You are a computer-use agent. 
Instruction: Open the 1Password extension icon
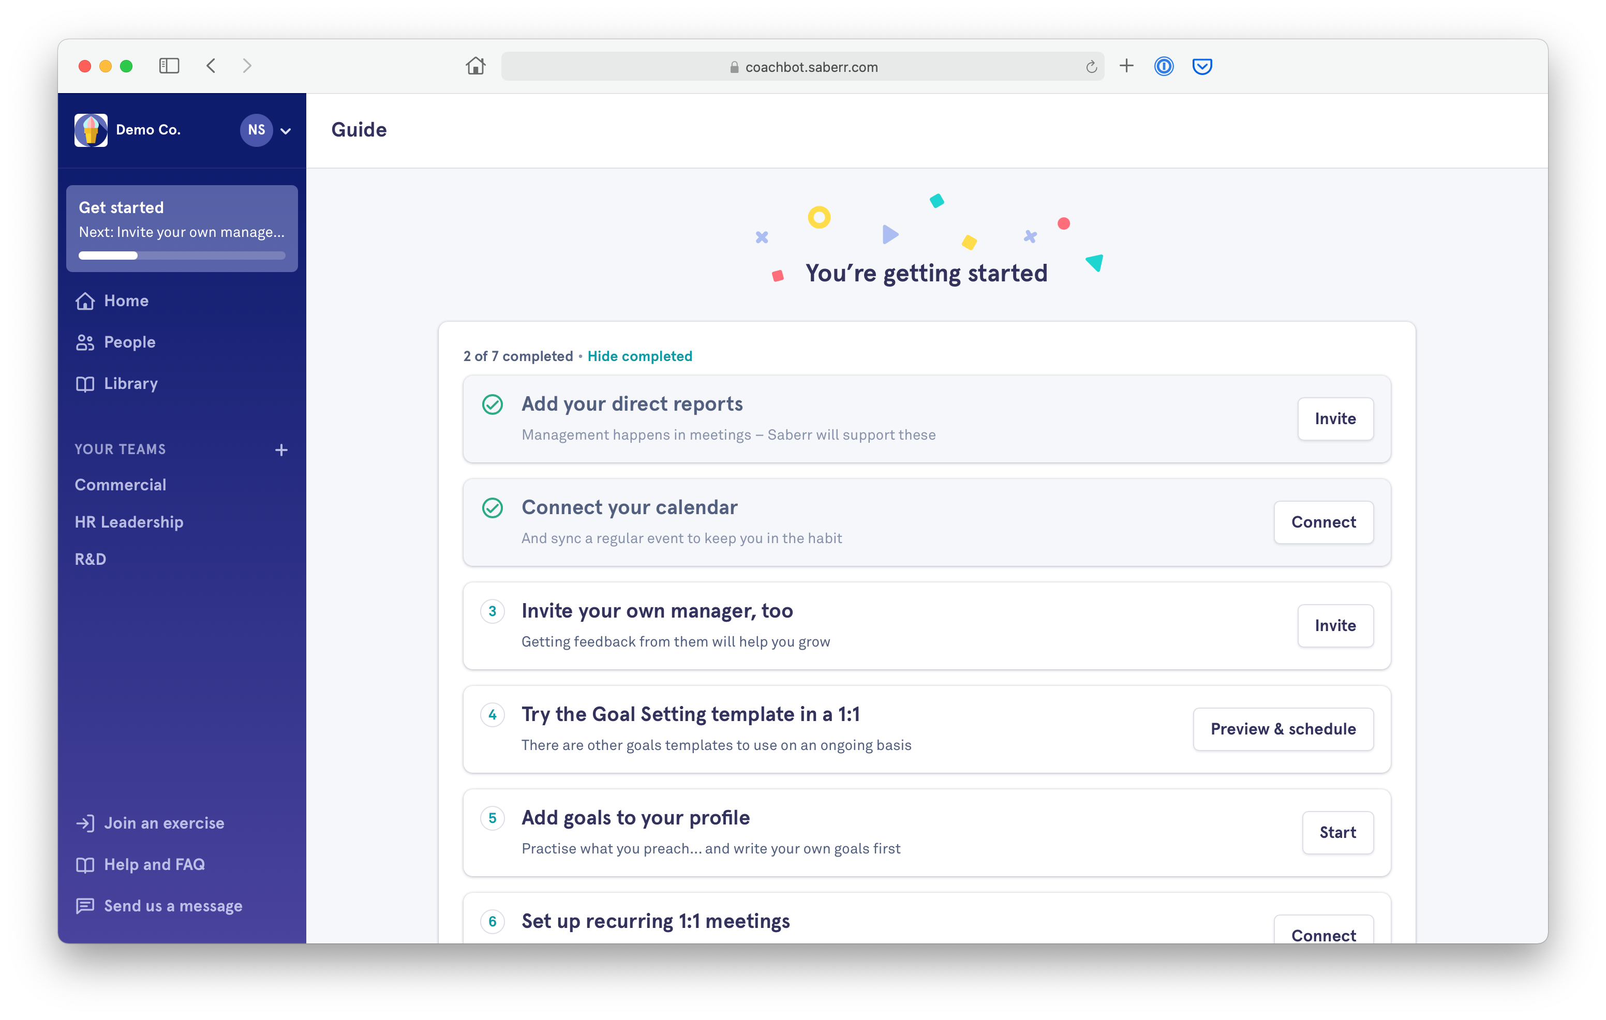click(1163, 66)
